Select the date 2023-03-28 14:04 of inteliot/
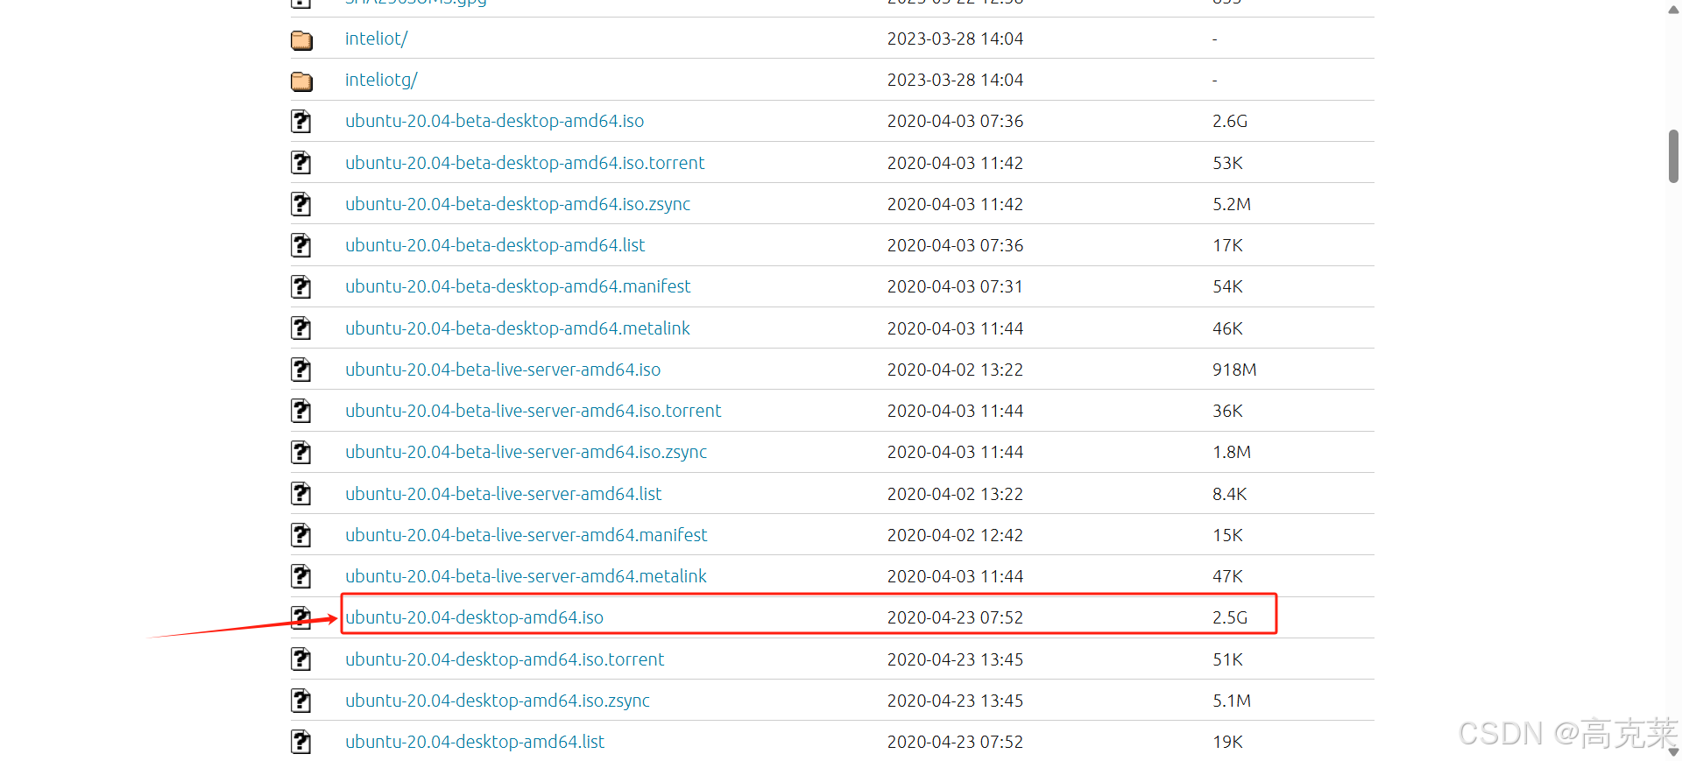This screenshot has width=1682, height=761. (x=955, y=39)
